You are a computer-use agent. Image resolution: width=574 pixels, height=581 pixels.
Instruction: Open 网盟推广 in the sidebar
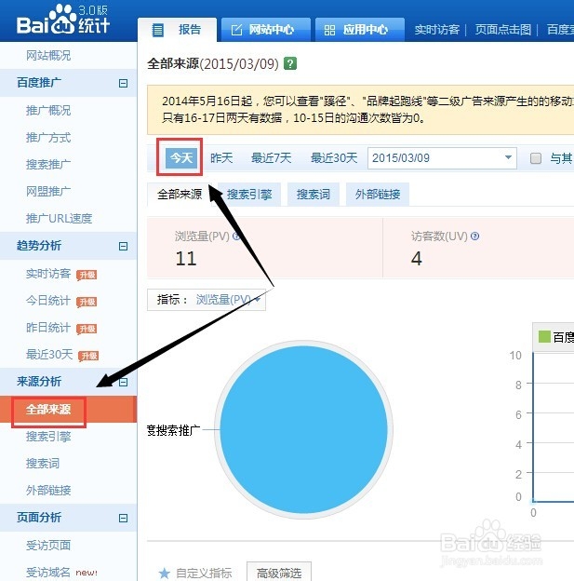[48, 191]
